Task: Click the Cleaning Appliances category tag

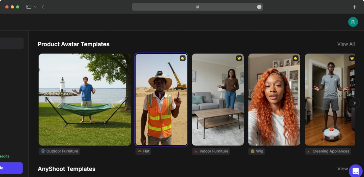Action: 328,151
